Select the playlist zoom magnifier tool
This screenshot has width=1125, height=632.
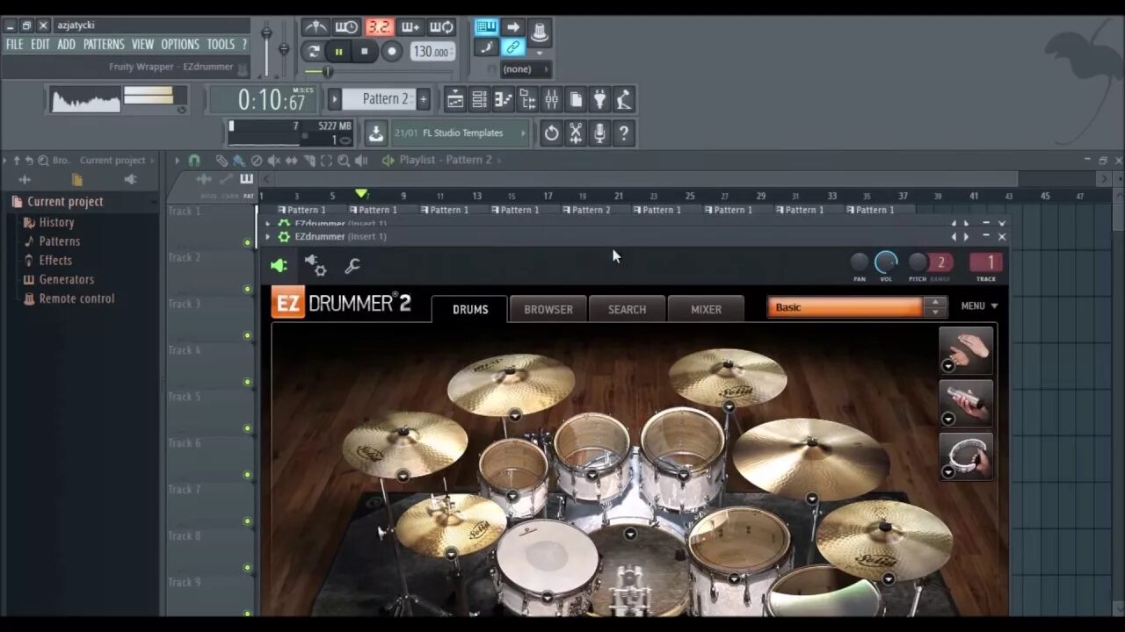coord(344,161)
